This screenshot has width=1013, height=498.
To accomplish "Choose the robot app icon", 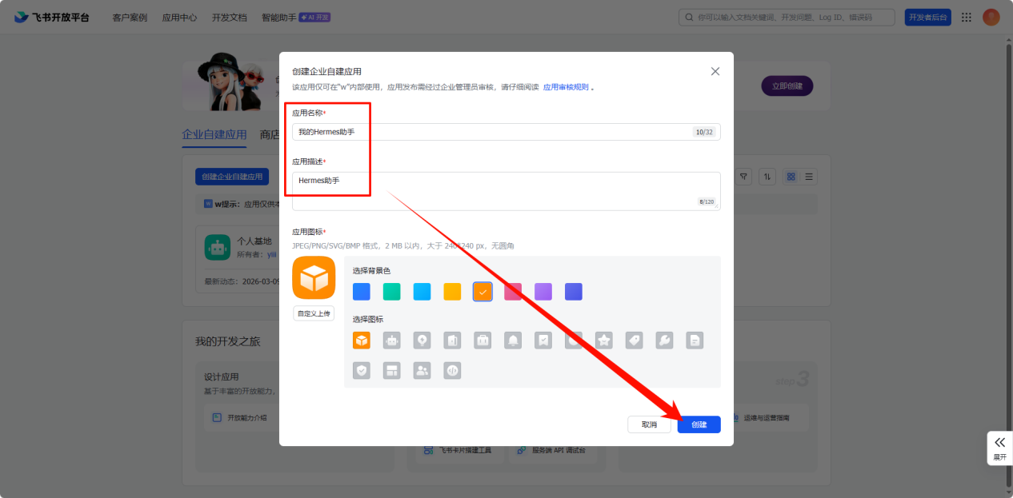I will [392, 341].
